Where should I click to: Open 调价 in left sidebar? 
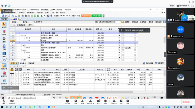pos(4,54)
